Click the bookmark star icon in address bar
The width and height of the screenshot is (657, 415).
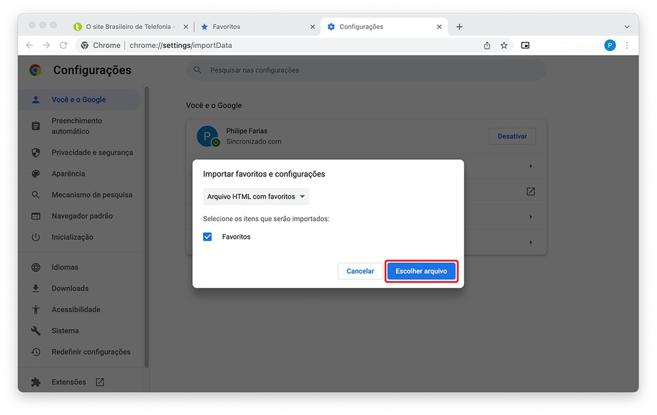coord(504,45)
